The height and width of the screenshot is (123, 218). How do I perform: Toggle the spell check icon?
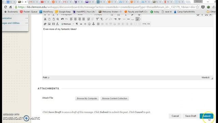(x=137, y=19)
